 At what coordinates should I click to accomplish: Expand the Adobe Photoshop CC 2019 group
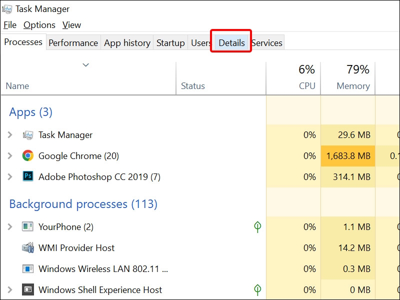(9, 176)
